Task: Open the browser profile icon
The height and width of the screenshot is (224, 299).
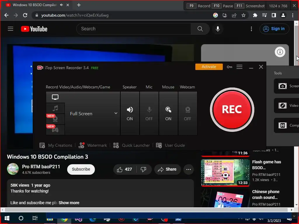Action: pos(283,15)
